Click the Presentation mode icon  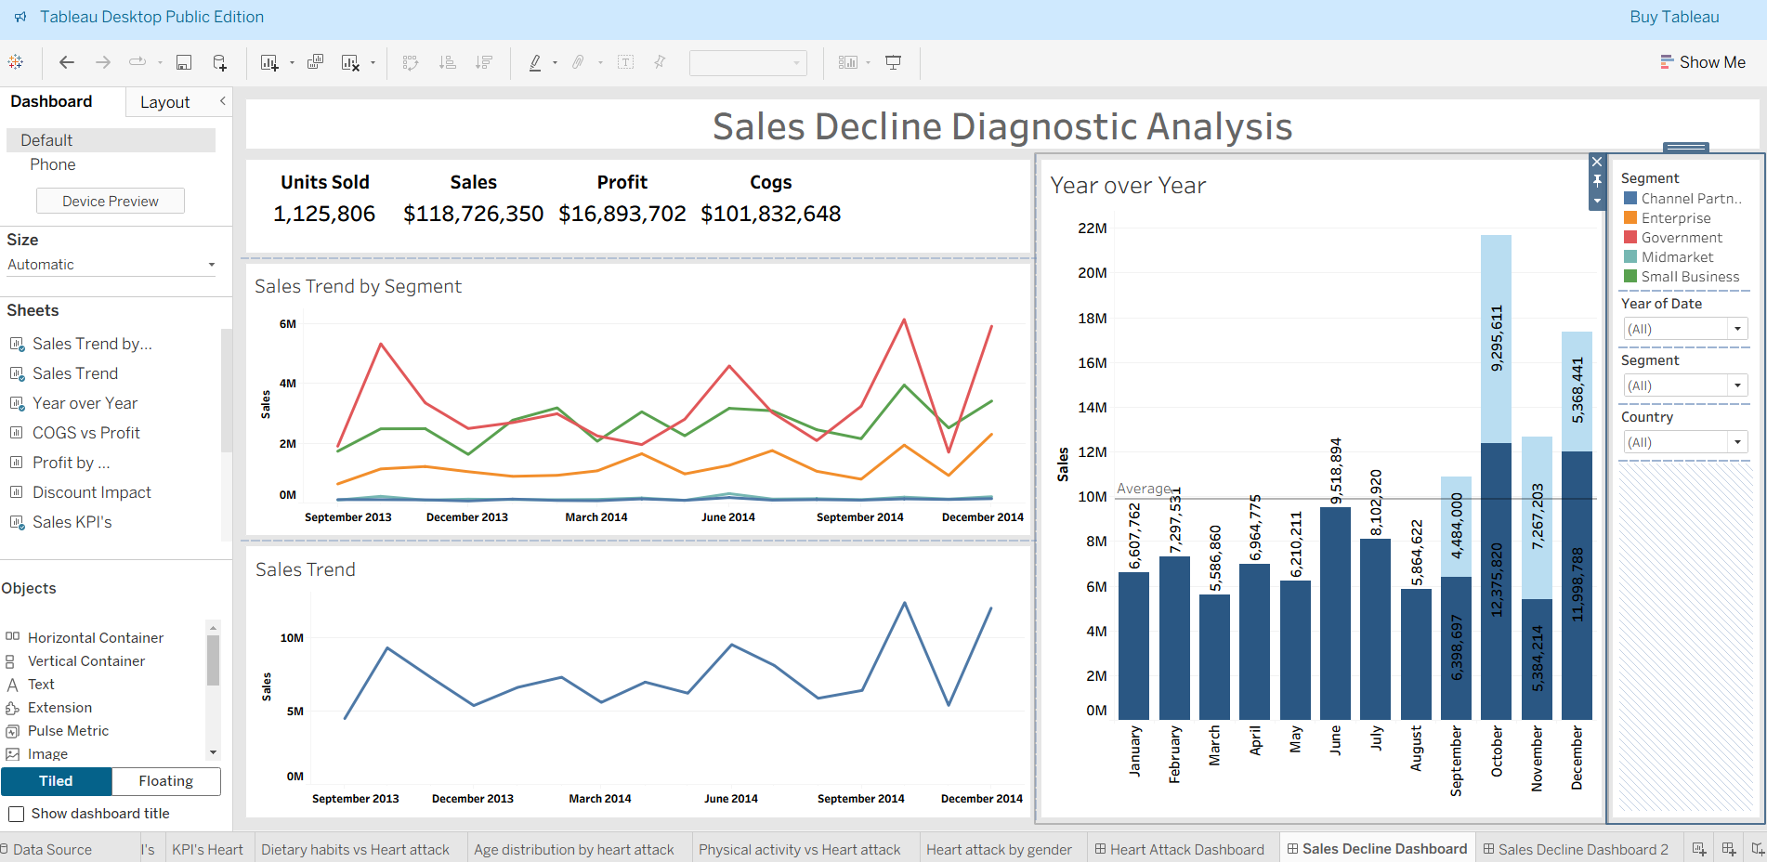click(893, 62)
